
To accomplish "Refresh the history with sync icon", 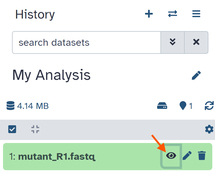I will click(209, 106).
